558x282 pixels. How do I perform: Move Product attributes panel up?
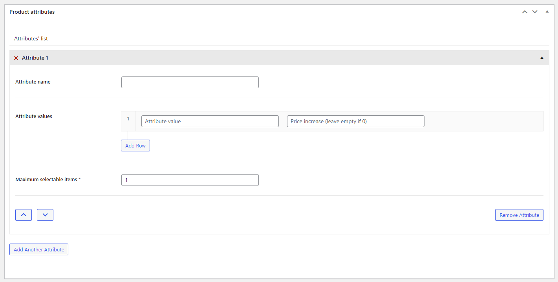point(525,12)
